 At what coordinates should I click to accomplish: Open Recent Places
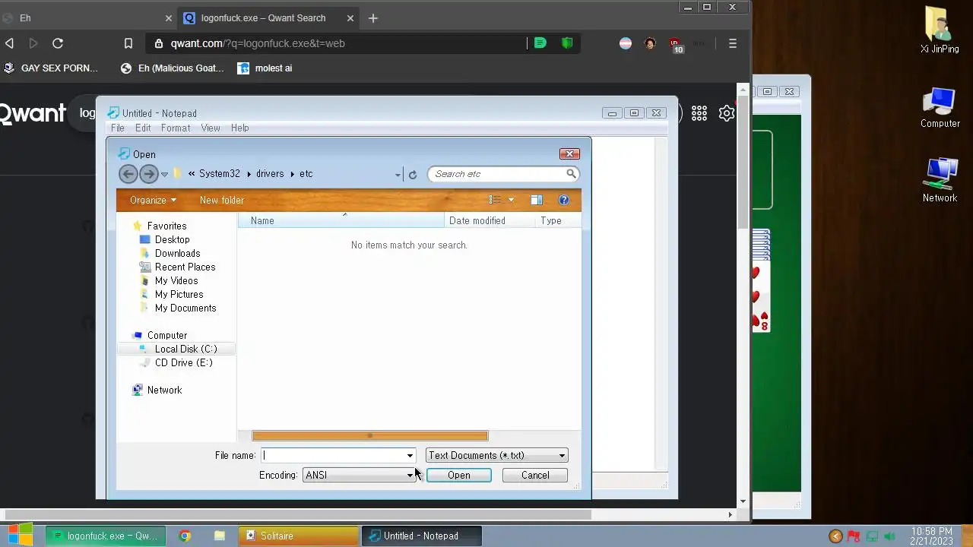(x=185, y=267)
